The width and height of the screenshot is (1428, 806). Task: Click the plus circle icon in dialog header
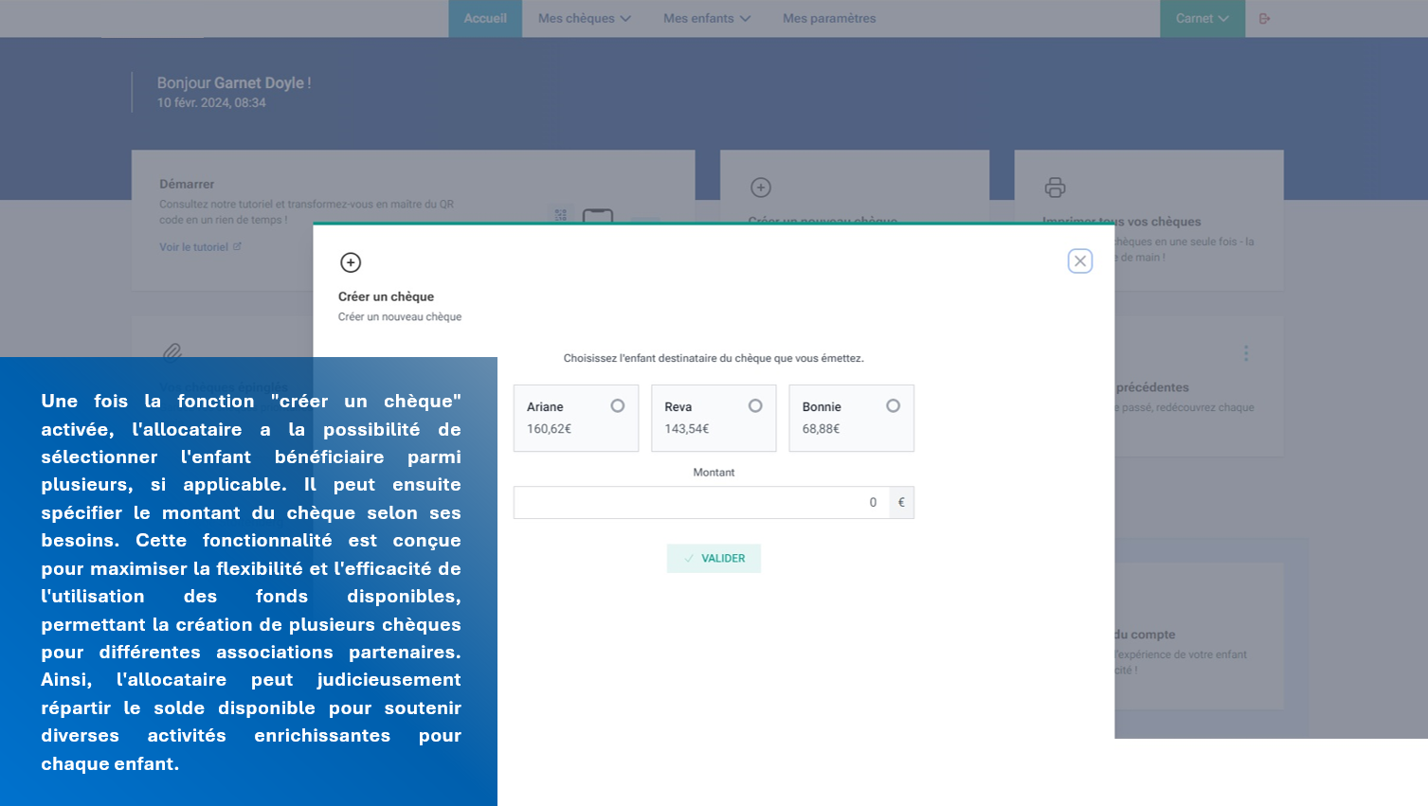tap(351, 262)
